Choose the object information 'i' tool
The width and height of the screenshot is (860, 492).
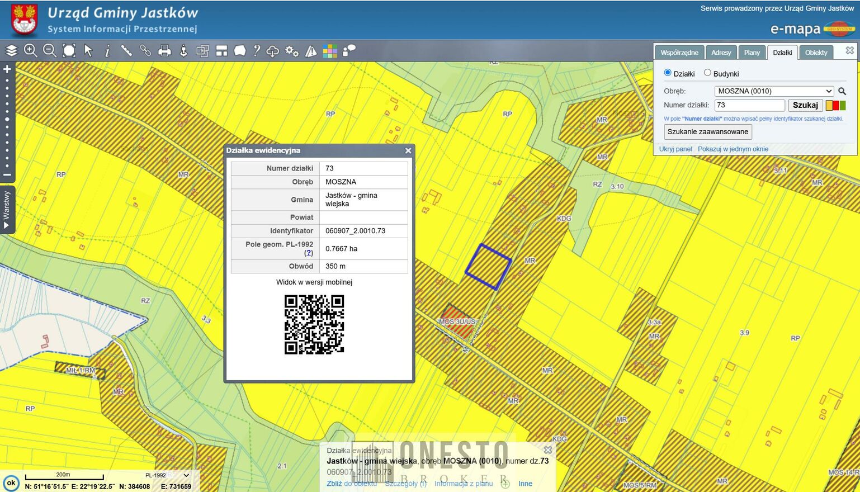(107, 51)
